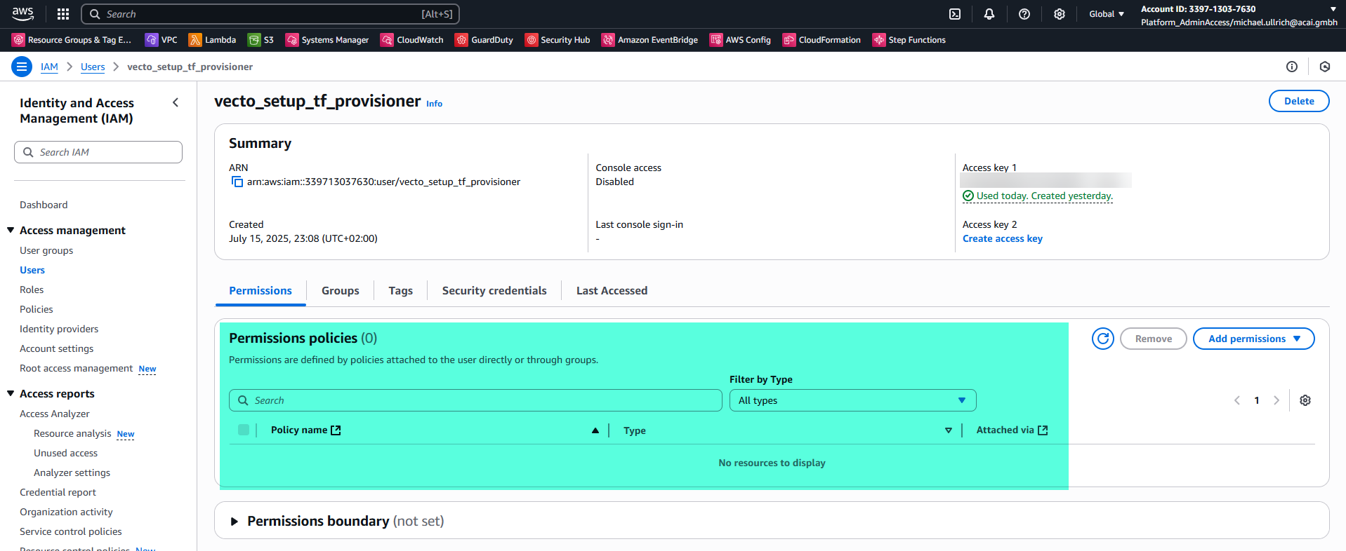1346x551 pixels.
Task: Open the services grid menu icon
Action: tap(63, 14)
